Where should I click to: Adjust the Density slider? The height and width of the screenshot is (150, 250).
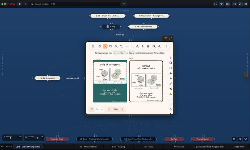click(x=12, y=138)
